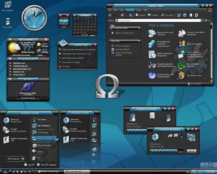Open the JoeUser.com link
Screen dimensions: 217x174
[x=19, y=72]
